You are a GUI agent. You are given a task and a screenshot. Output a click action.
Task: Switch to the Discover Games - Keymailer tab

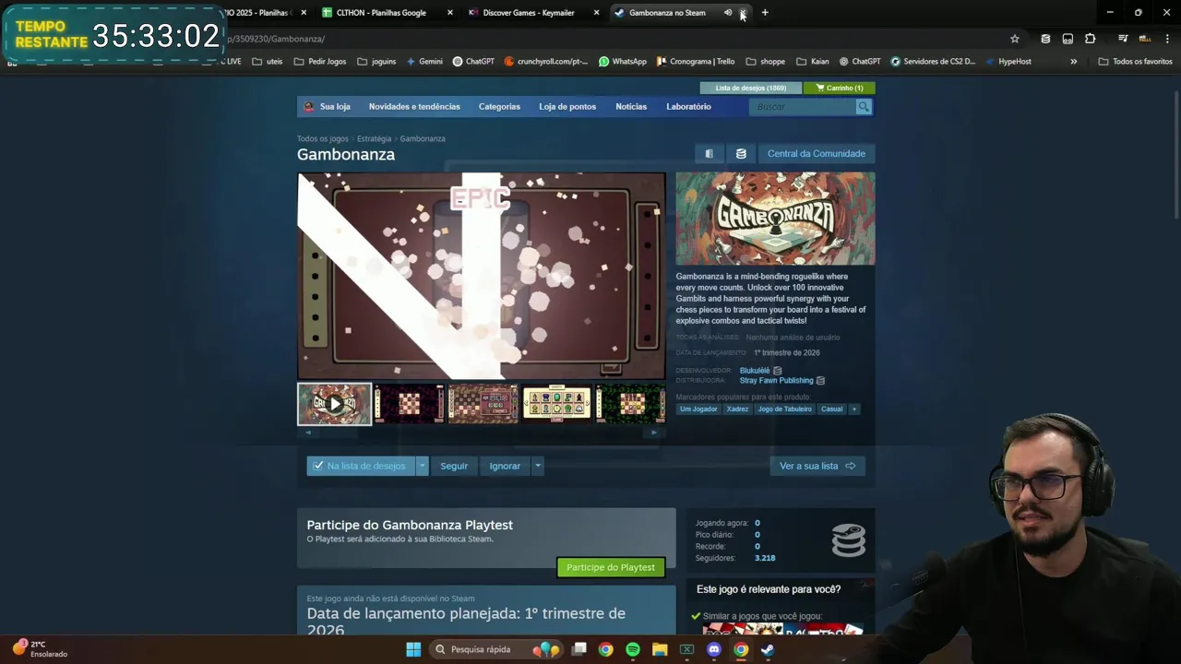click(x=532, y=13)
